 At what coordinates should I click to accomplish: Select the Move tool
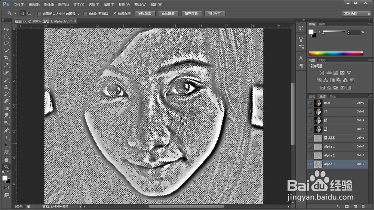6,29
